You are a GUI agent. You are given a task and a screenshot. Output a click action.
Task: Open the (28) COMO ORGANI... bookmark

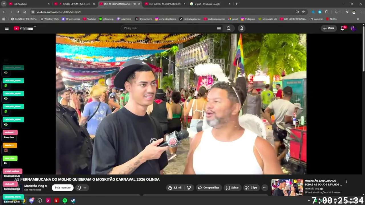(293, 19)
